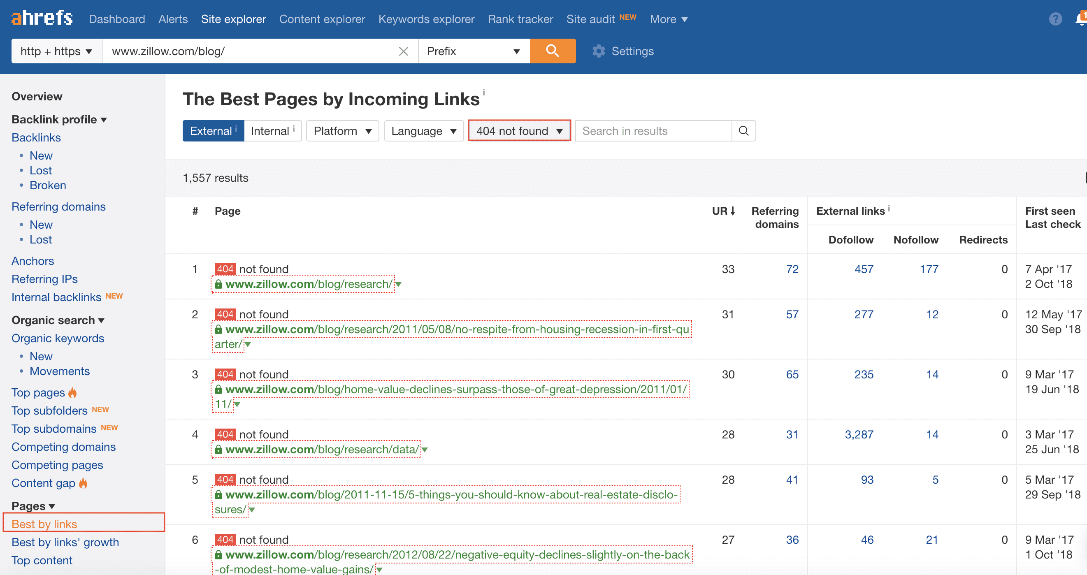The width and height of the screenshot is (1087, 575).
Task: Open Competing domains in the sidebar
Action: (x=63, y=447)
